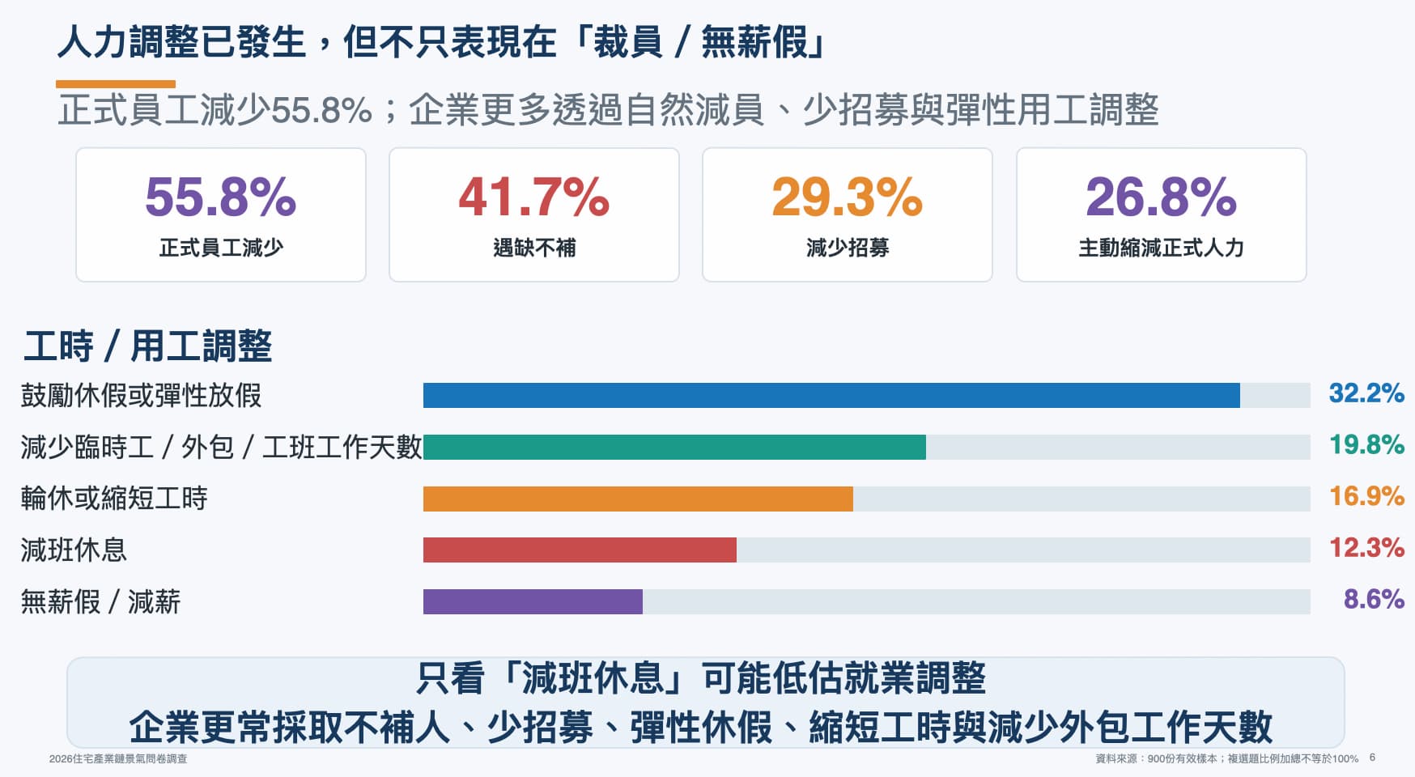Select the 29.3% 減少招募 card
This screenshot has height=777, width=1415.
pos(848,214)
